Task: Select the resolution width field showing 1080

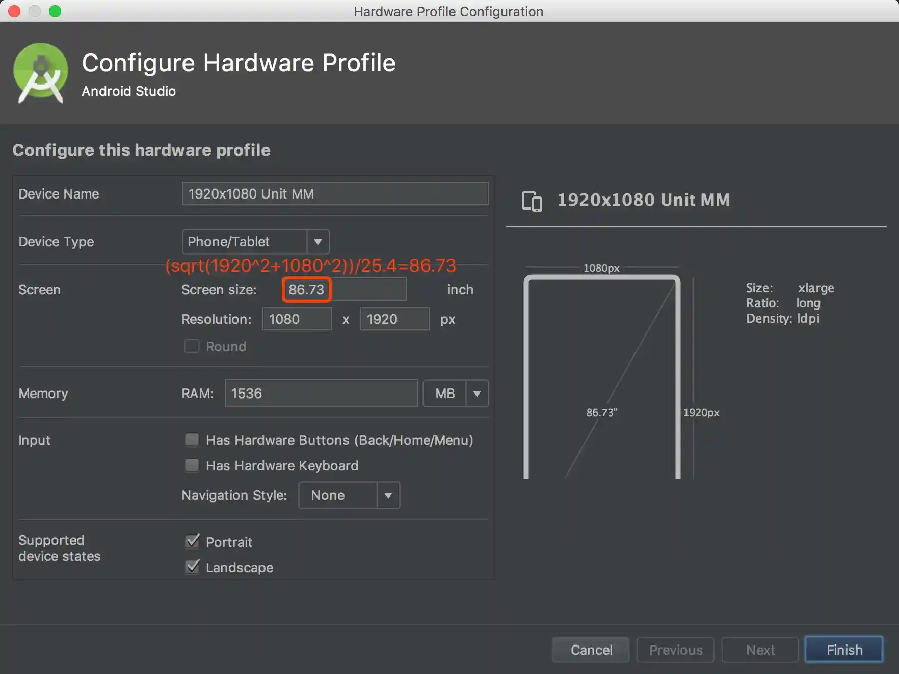Action: point(297,319)
